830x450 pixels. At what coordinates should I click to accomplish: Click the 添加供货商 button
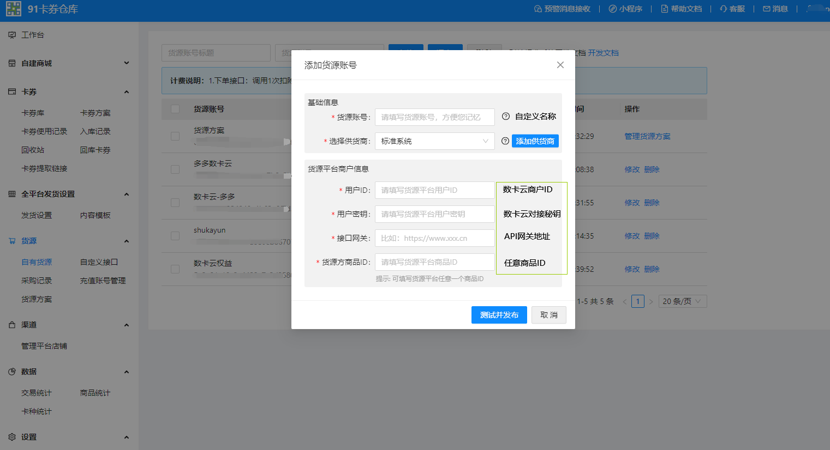pyautogui.click(x=535, y=141)
